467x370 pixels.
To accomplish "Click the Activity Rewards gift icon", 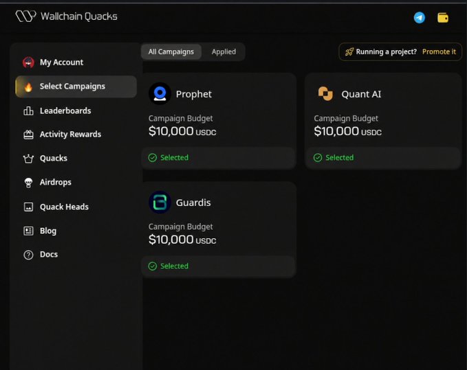I will coord(28,135).
